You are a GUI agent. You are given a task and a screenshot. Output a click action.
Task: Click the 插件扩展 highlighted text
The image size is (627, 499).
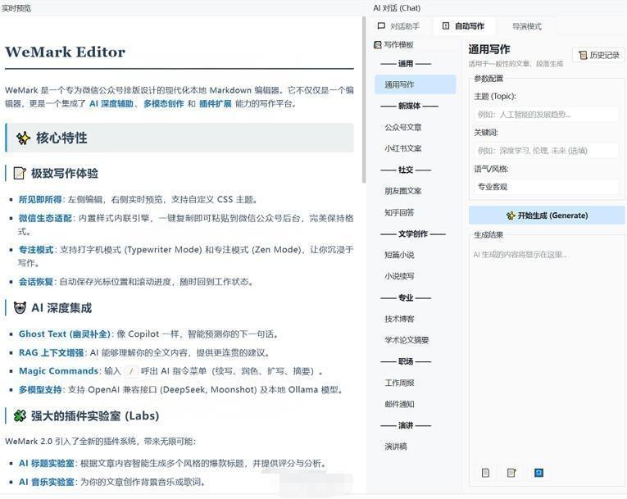tap(215, 103)
